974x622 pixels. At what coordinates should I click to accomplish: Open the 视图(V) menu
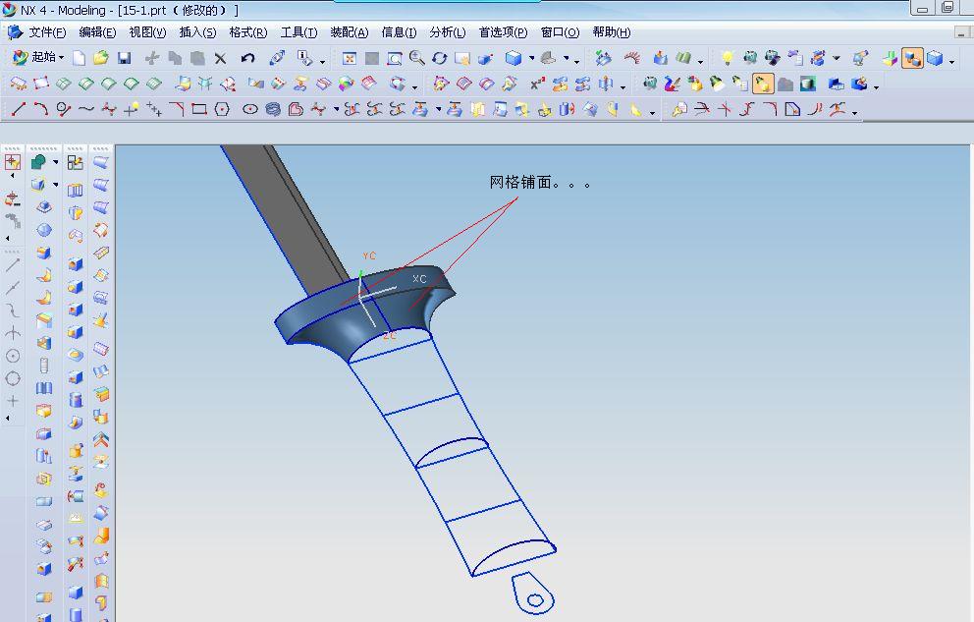(x=147, y=32)
